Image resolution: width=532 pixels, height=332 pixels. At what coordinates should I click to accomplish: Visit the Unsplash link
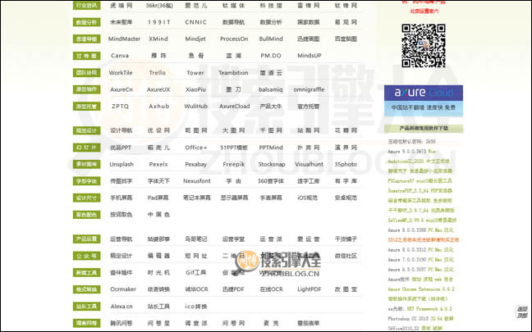[122, 164]
